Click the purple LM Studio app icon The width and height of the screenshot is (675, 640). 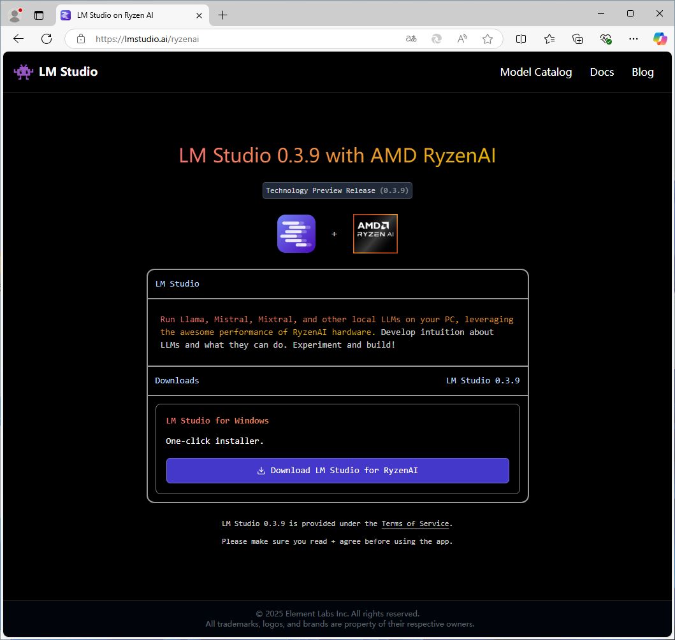coord(296,234)
